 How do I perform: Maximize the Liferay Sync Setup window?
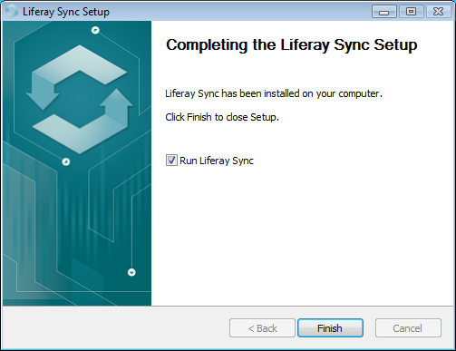point(411,12)
